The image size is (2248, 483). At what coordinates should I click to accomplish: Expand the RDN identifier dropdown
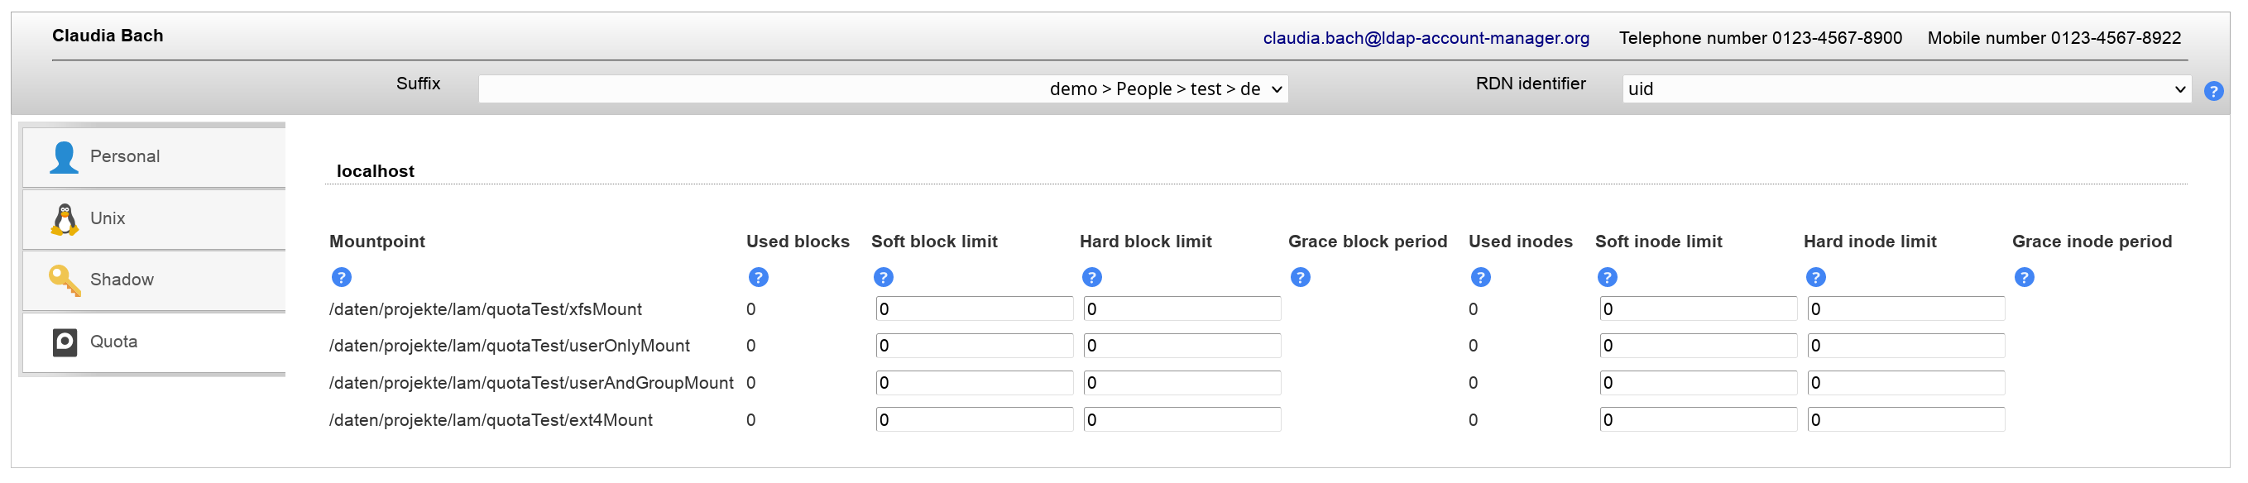pyautogui.click(x=1907, y=89)
